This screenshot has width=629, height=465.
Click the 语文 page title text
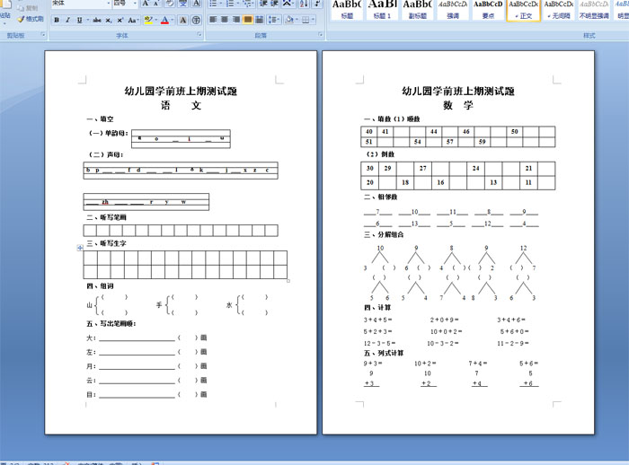pyautogui.click(x=181, y=105)
